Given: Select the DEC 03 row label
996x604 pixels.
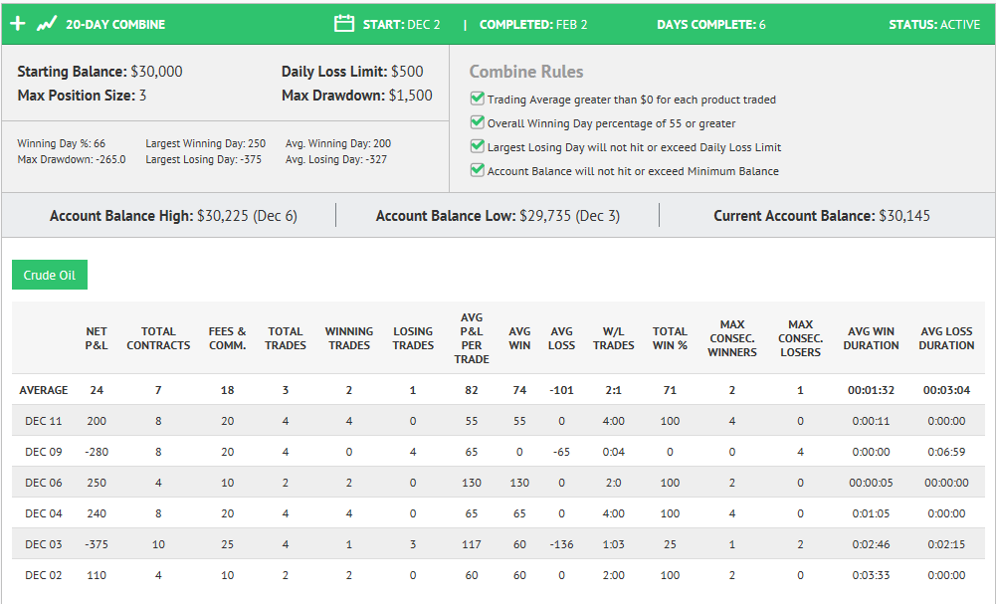Looking at the screenshot, I should pyautogui.click(x=43, y=544).
